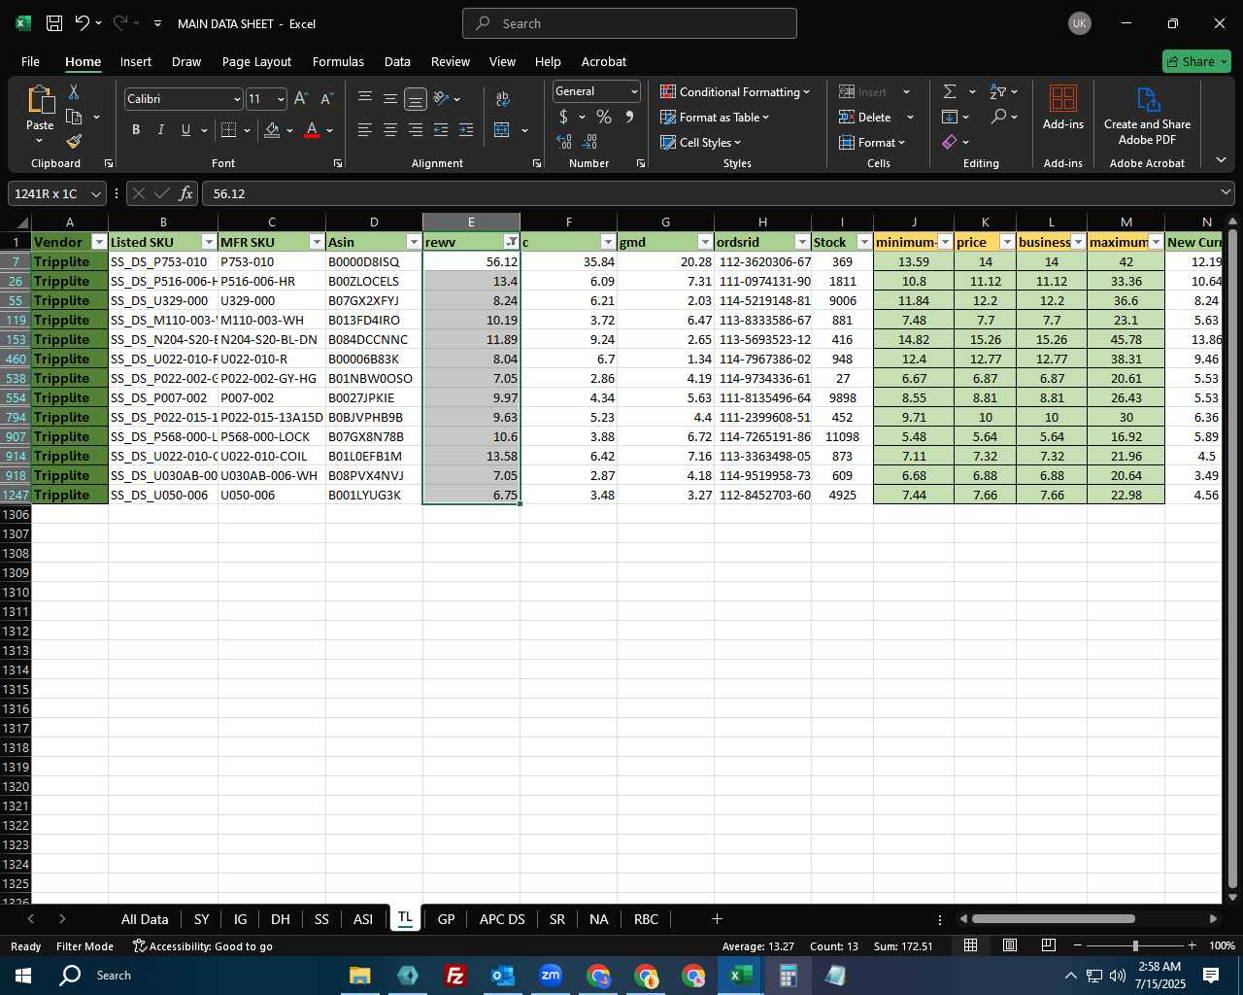Click the Paste clipboard icon
This screenshot has height=995, width=1243.
[40, 100]
